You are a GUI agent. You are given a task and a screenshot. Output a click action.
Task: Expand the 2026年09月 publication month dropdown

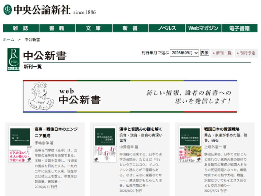[x=184, y=53]
